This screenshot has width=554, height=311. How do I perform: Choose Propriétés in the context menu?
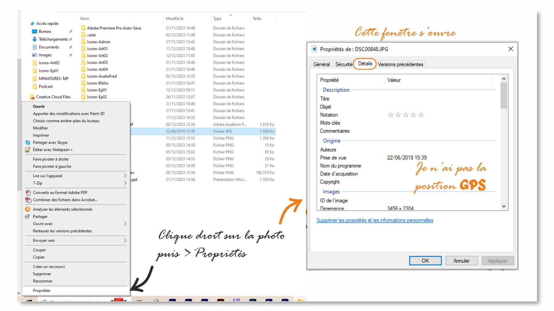(76, 291)
